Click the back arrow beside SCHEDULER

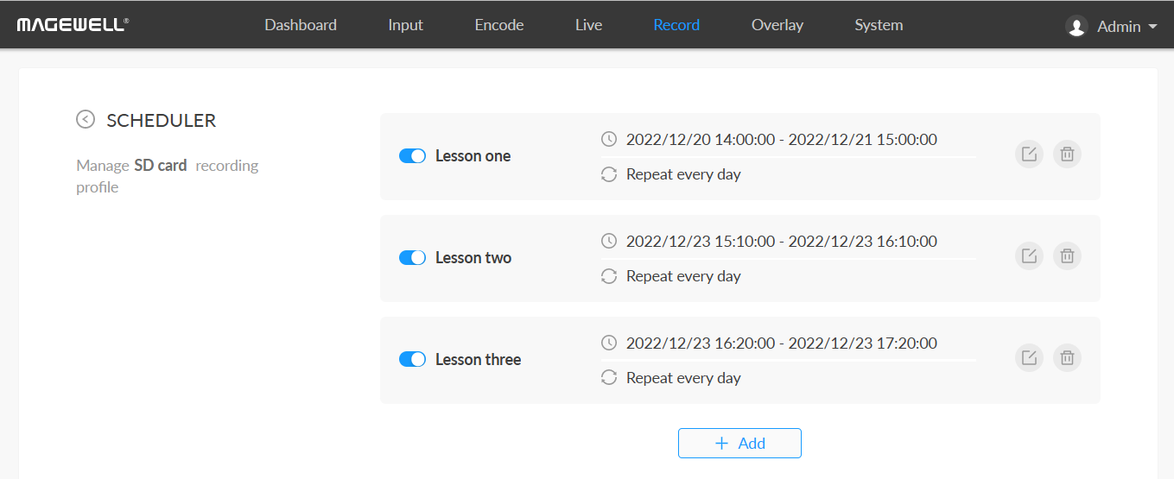(x=86, y=120)
